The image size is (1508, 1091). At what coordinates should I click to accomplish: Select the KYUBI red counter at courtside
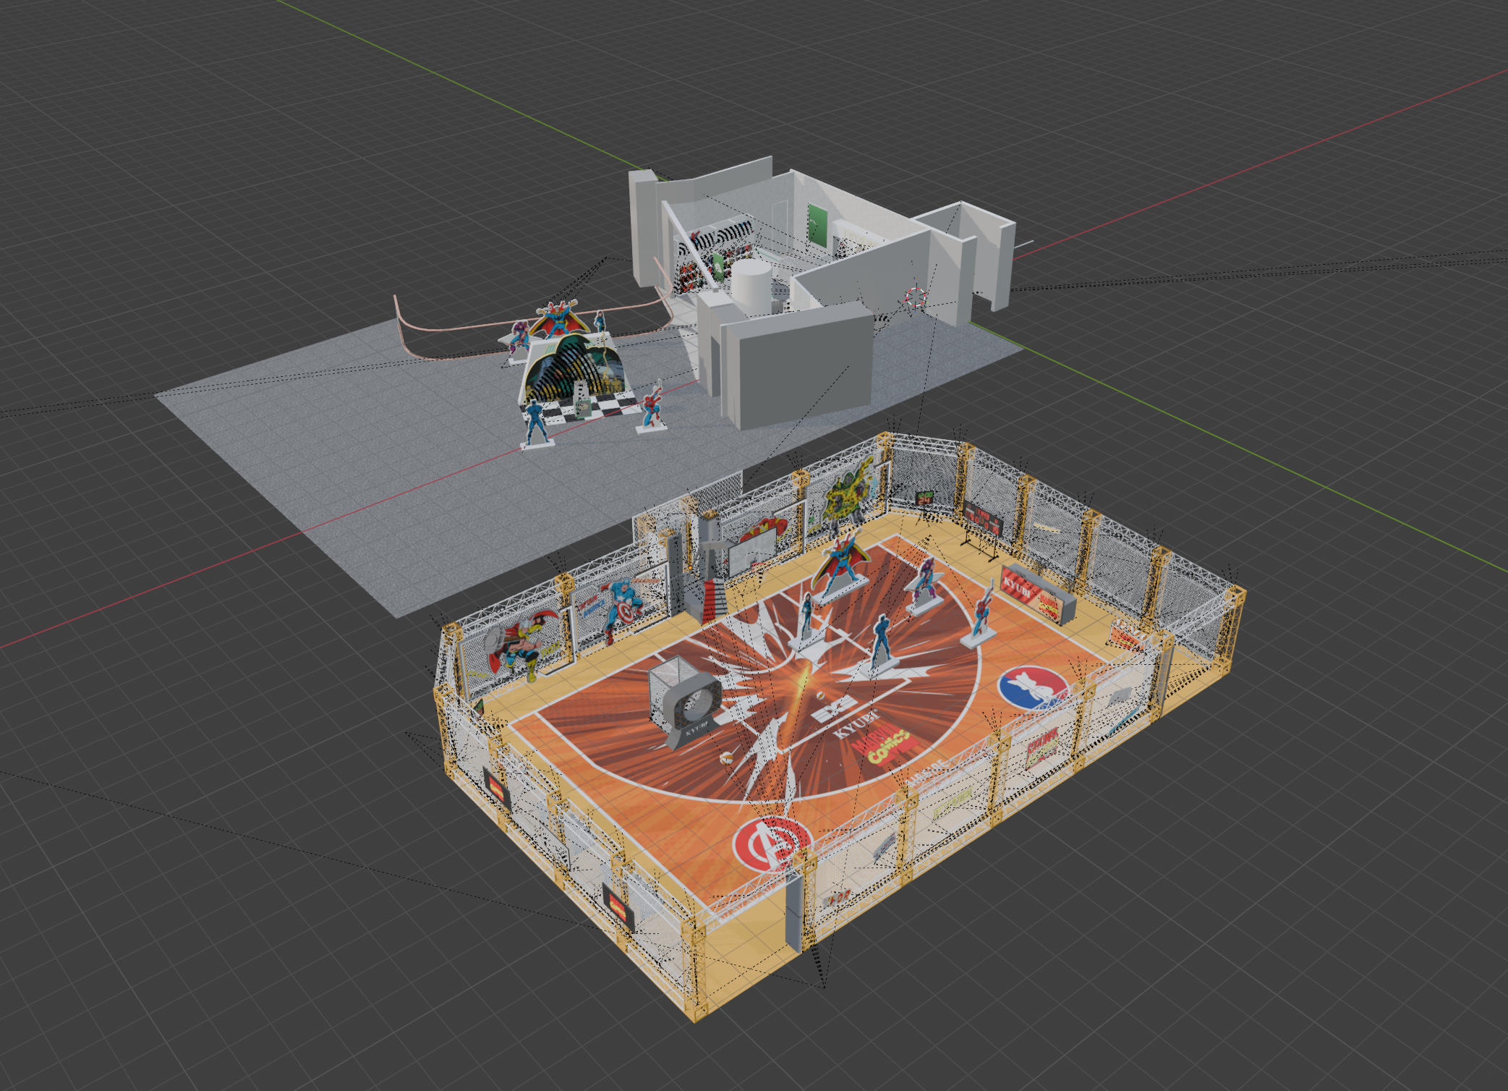[x=1036, y=596]
